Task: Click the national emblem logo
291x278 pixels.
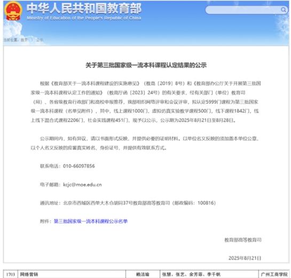Action: (13, 11)
